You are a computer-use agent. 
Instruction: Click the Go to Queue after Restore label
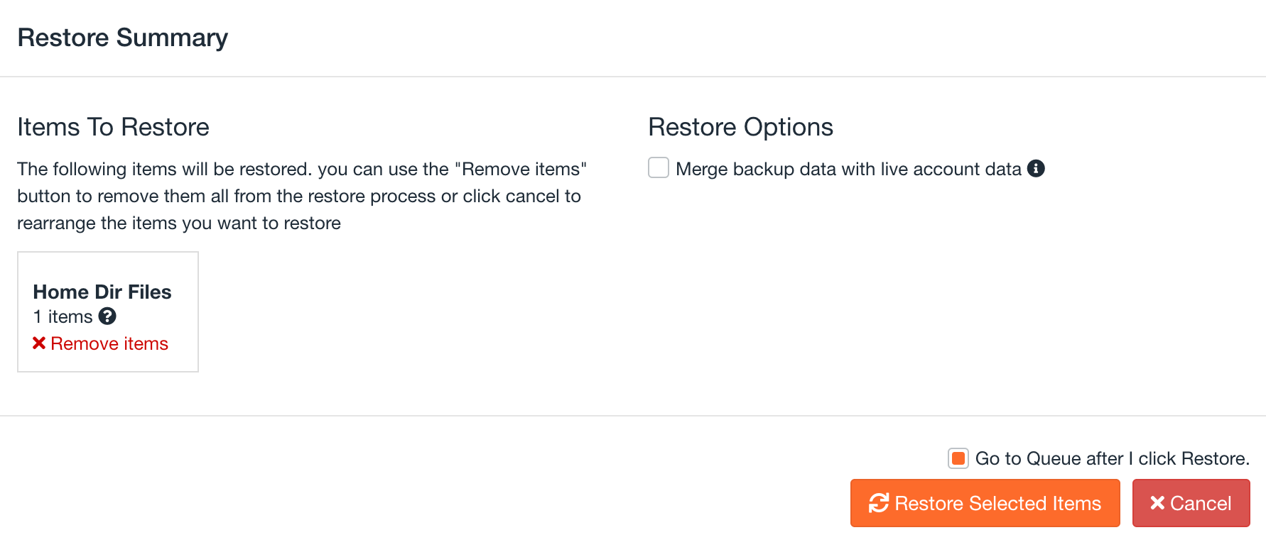1112,458
